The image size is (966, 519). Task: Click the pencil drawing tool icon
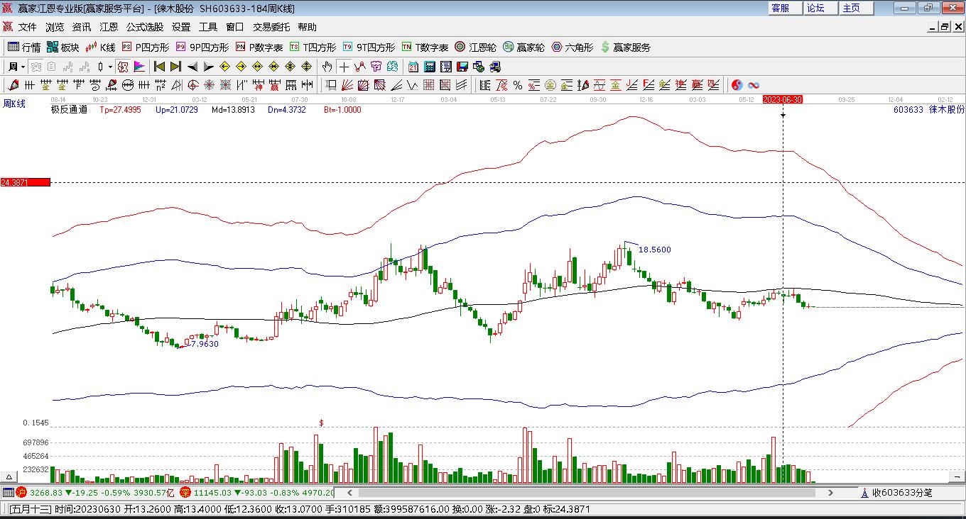pyautogui.click(x=13, y=85)
